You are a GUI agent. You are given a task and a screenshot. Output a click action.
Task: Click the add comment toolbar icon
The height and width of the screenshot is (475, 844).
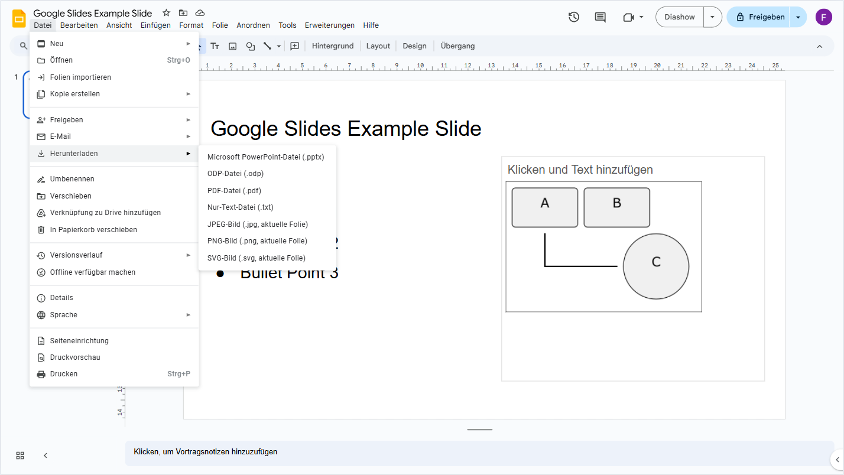pos(294,46)
